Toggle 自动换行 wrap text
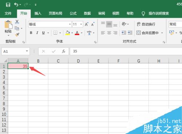The width and height of the screenshot is (182, 134). tap(146, 24)
